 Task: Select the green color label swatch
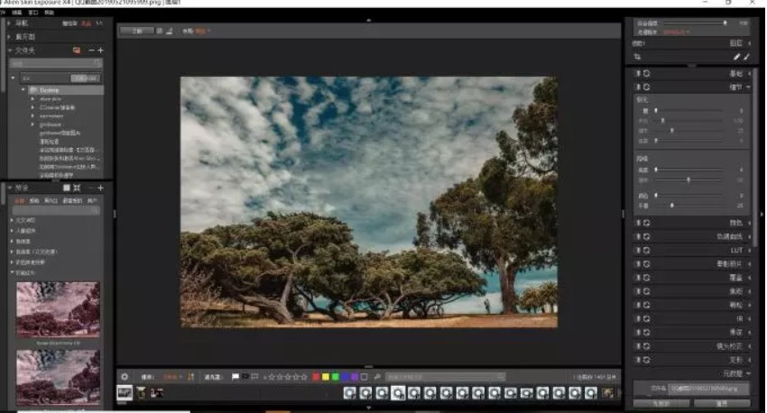[x=336, y=376]
